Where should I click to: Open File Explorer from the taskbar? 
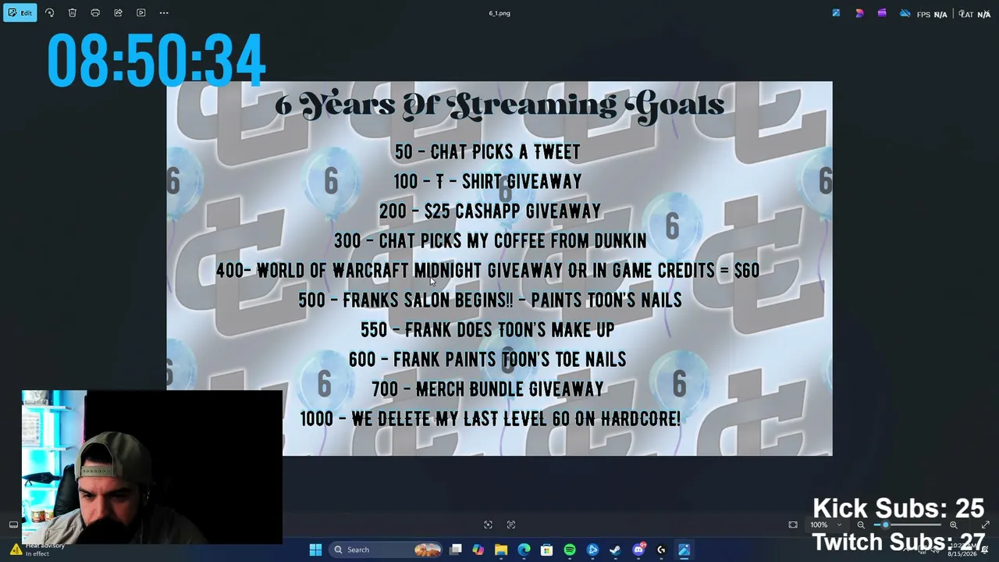point(501,550)
